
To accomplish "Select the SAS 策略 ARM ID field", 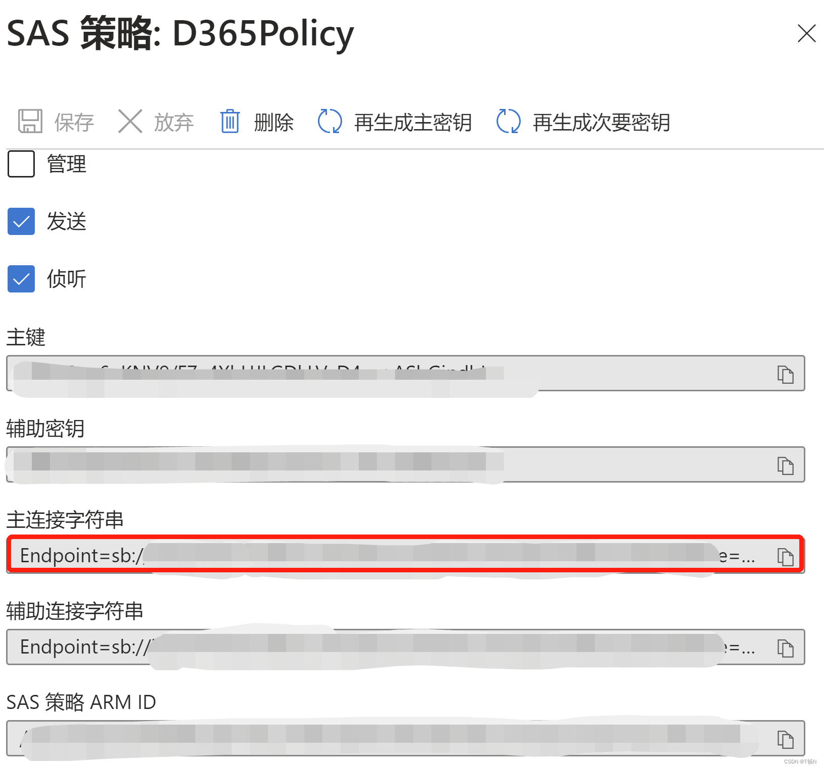I will point(405,738).
